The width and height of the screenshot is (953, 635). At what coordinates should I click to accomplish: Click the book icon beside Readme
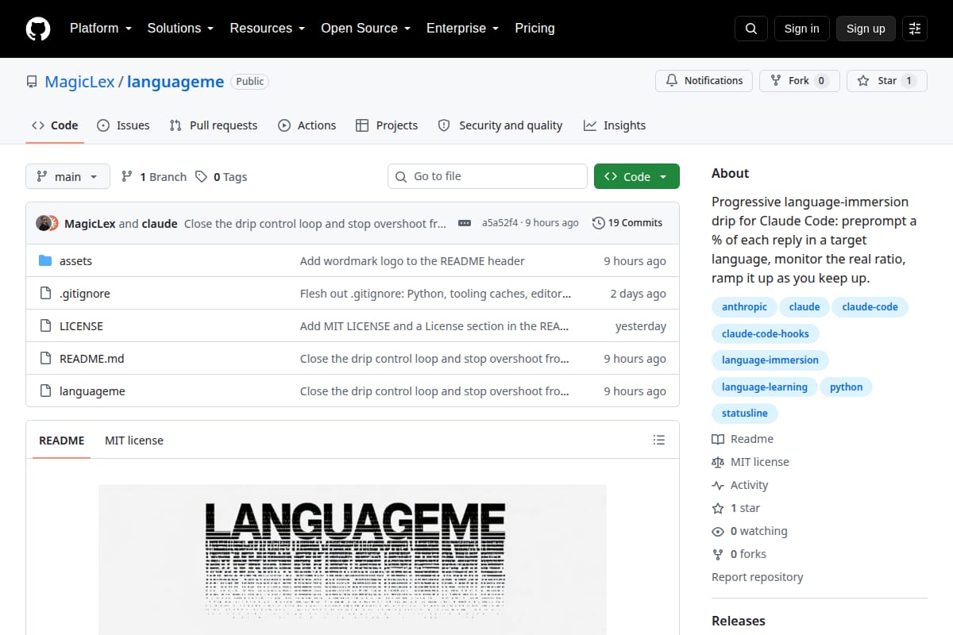718,439
